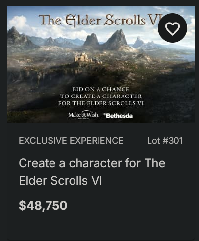This screenshot has width=199, height=241.
Task: Favorite the lot with the heart icon
Action: pos(173,28)
